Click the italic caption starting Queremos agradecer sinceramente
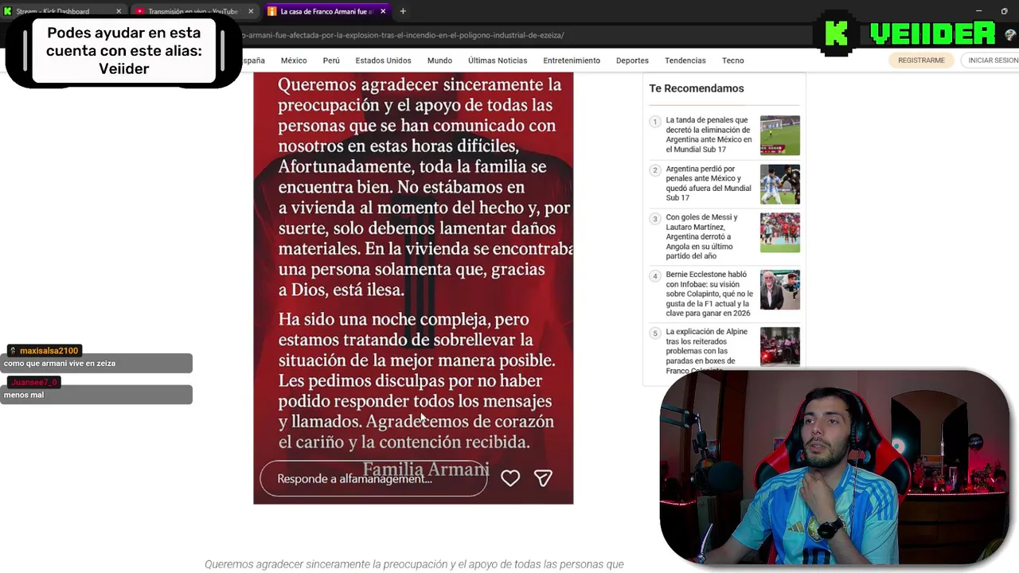The width and height of the screenshot is (1019, 573). [414, 564]
